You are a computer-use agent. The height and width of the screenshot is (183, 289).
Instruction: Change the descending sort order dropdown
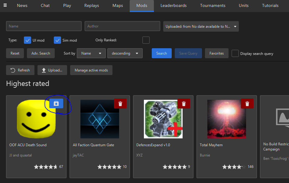pos(125,53)
